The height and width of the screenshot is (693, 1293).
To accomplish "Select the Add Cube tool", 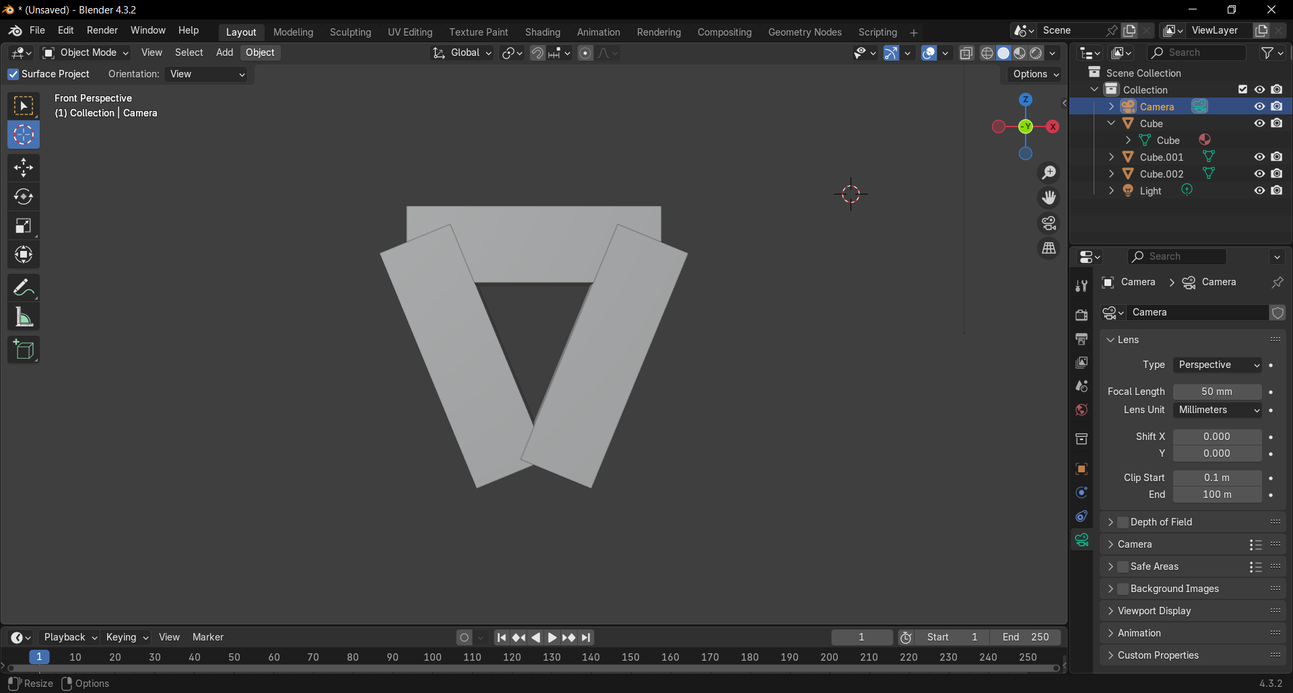I will tap(24, 350).
